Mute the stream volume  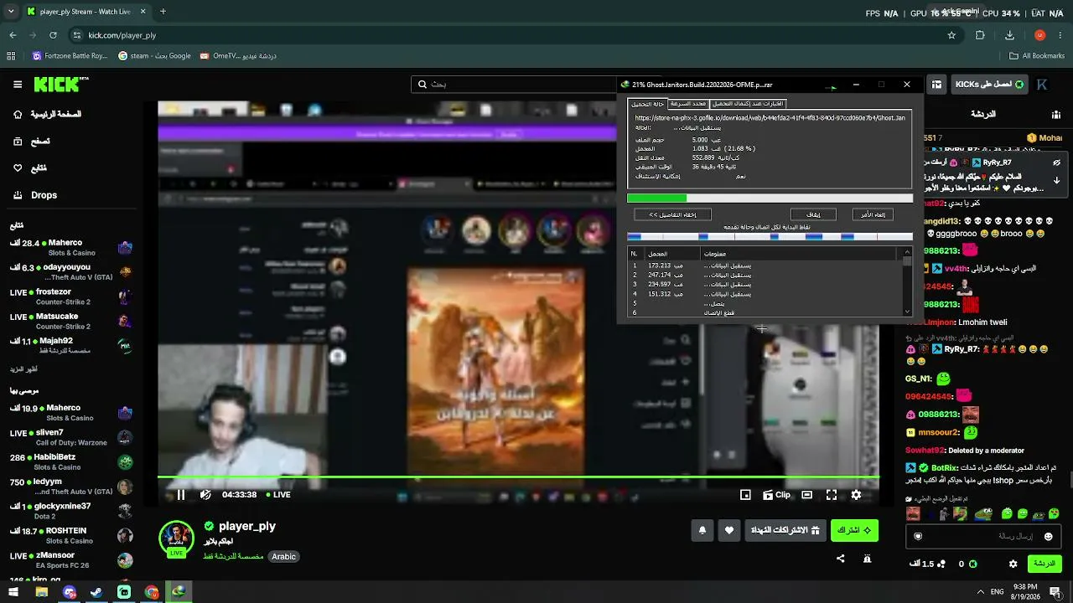[x=205, y=495]
